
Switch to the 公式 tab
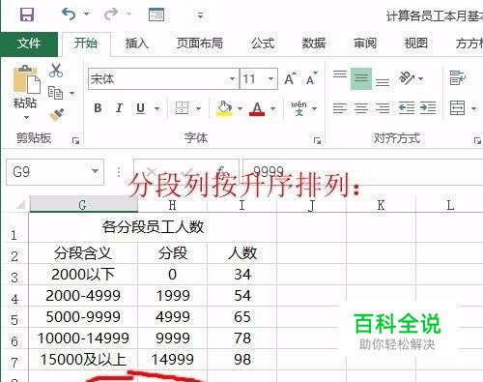263,44
